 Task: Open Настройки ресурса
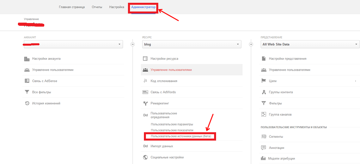[164, 59]
